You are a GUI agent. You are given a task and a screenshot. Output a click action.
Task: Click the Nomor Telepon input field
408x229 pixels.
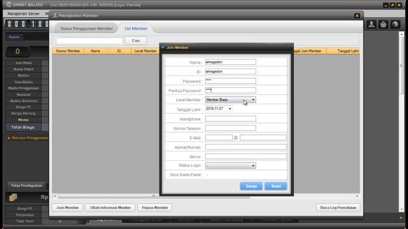tap(231, 128)
